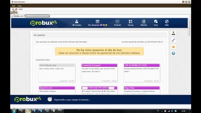The width and height of the screenshot is (201, 113).
Task: Click the taskbar clock showing 22:26
Action: 183,111
